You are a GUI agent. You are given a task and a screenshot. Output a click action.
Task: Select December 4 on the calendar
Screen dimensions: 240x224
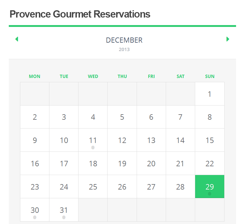93,117
